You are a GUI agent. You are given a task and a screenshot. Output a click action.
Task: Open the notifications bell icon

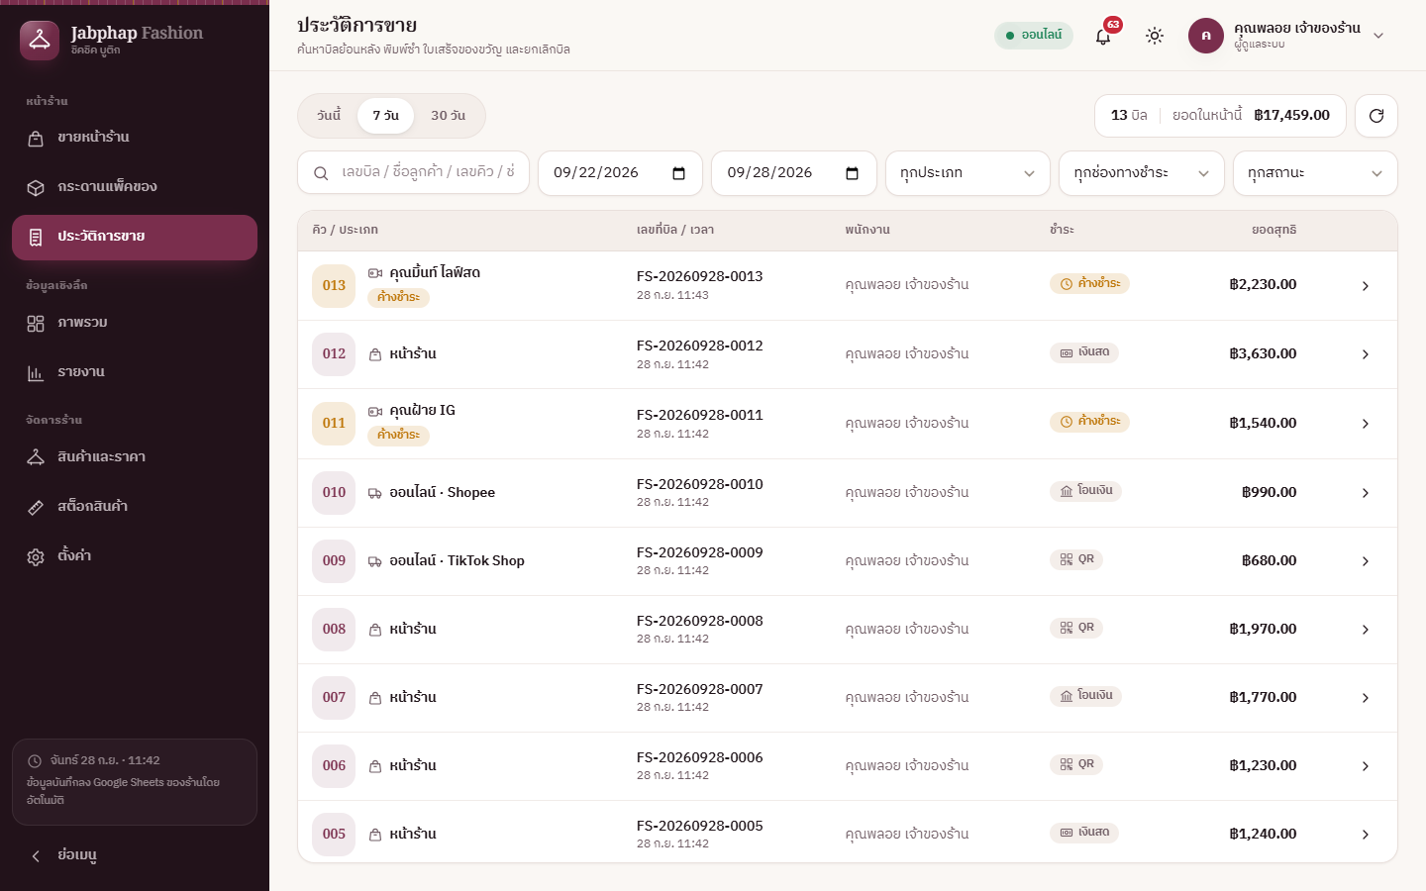[x=1103, y=37]
